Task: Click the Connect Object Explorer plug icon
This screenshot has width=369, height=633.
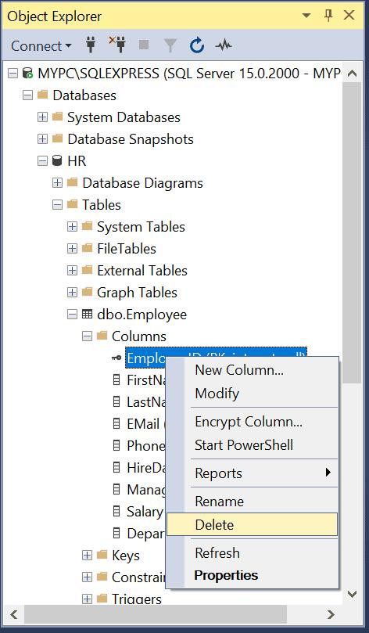Action: tap(91, 45)
